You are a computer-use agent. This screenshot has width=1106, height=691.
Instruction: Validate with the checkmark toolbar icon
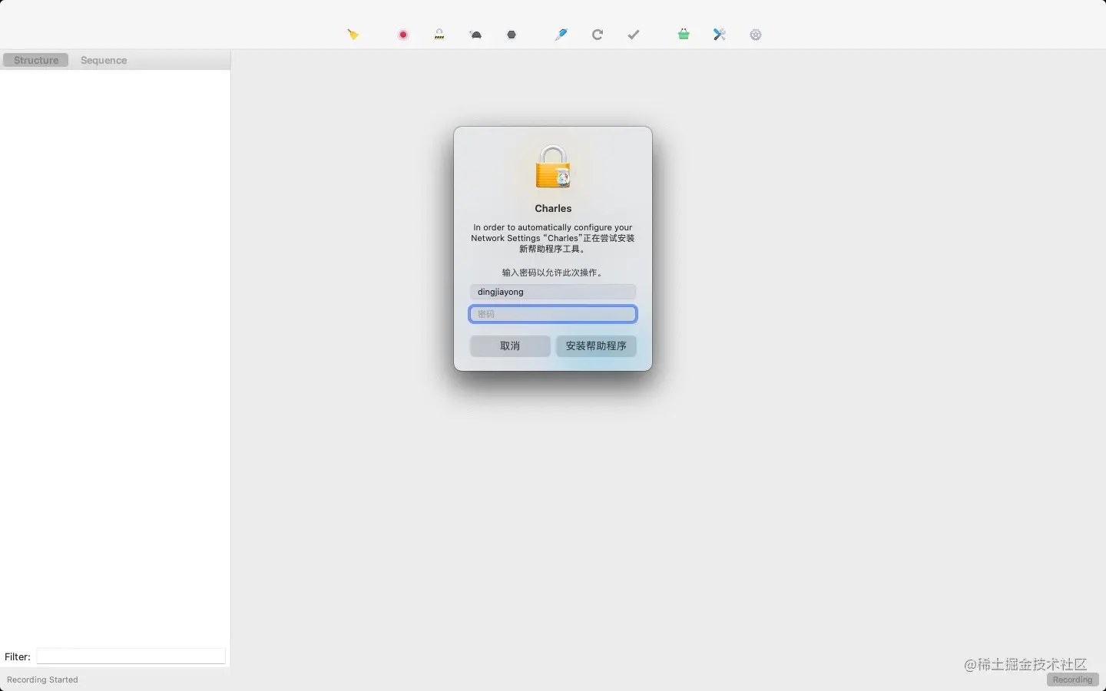click(634, 35)
